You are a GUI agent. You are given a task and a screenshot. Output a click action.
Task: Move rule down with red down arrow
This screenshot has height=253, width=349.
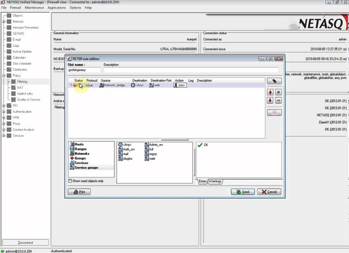coord(270,100)
